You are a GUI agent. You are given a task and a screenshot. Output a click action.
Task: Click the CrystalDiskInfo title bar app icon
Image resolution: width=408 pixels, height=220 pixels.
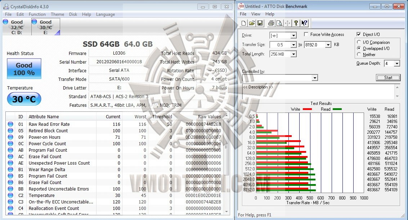pos(6,6)
